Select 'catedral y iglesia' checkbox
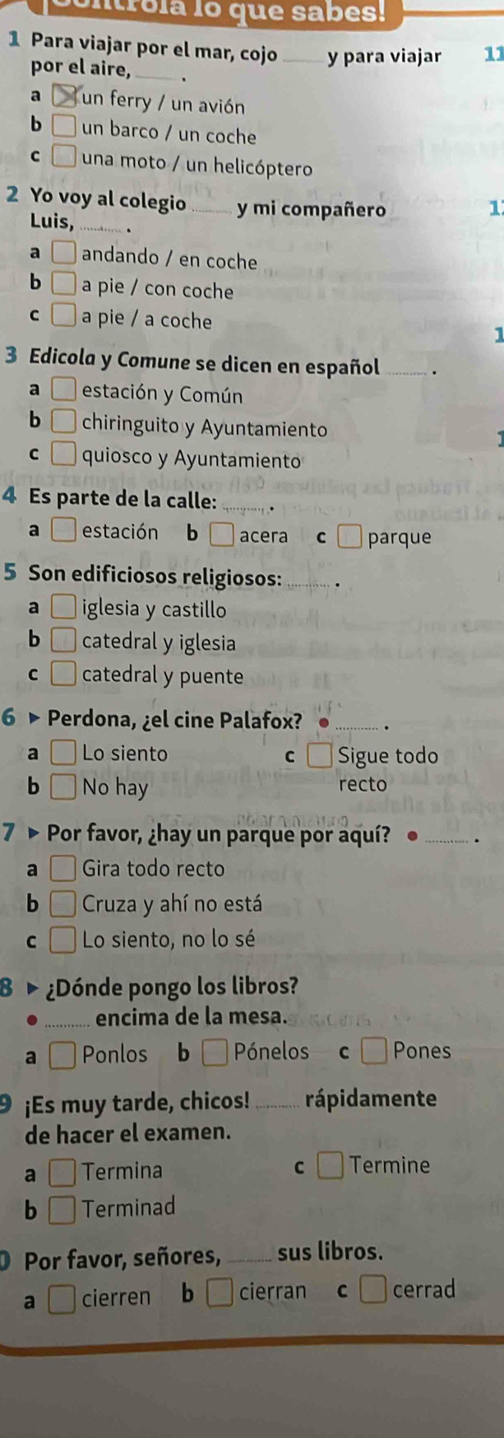The height and width of the screenshot is (1438, 504). pos(65,642)
